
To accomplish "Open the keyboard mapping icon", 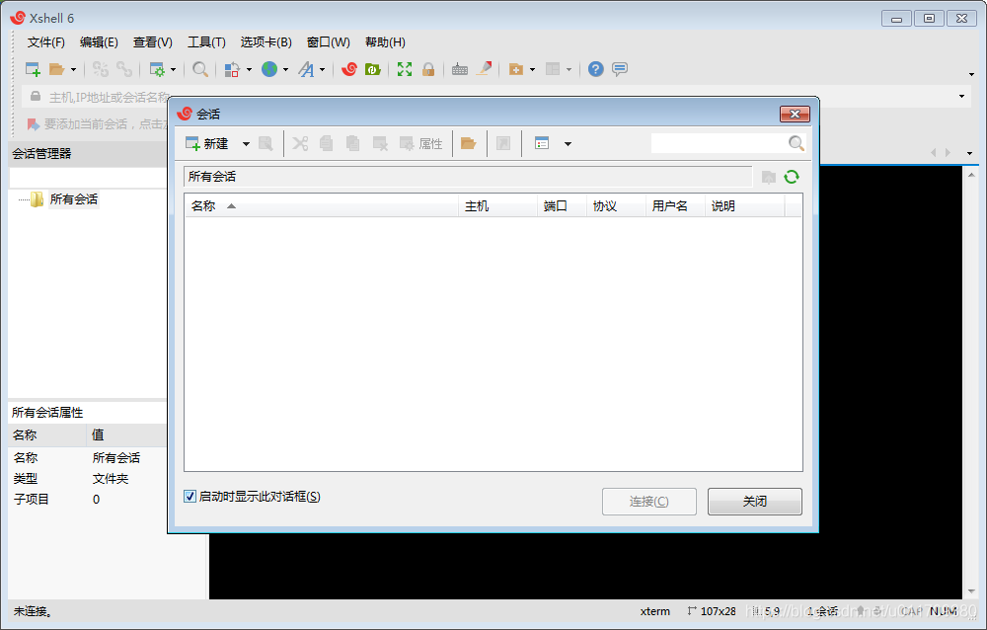I will pyautogui.click(x=460, y=69).
